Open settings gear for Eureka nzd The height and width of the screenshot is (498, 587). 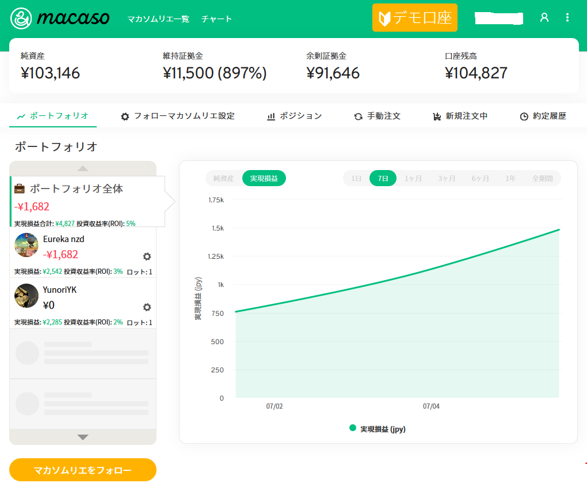point(147,256)
